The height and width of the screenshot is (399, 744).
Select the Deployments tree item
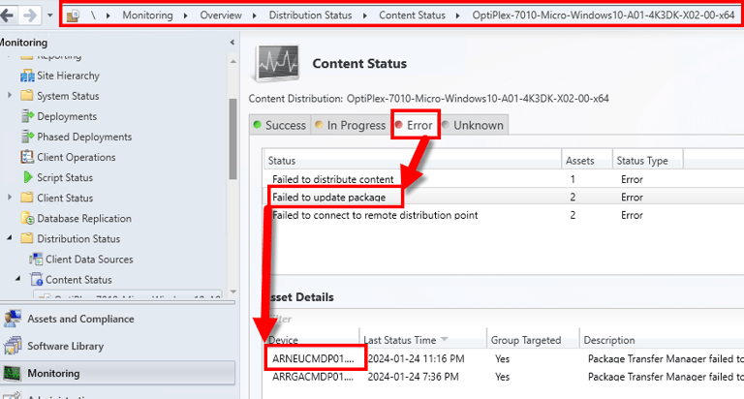point(67,116)
